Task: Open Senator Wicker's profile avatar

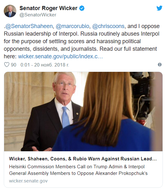Action: 10,11
